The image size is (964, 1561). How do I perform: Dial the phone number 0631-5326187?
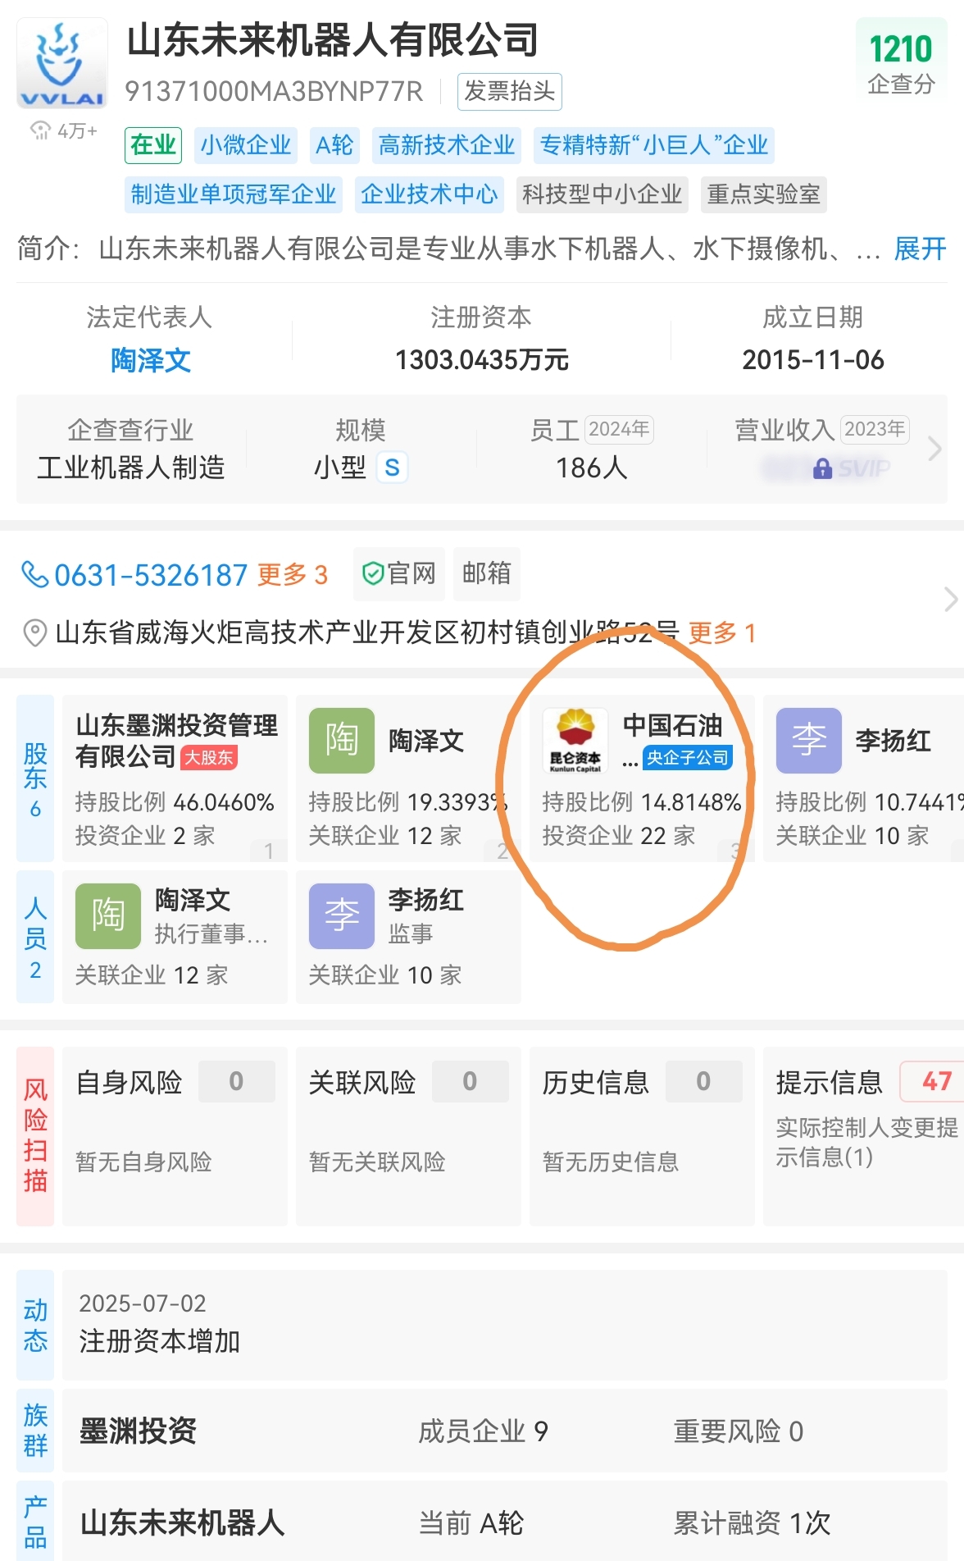tap(151, 575)
